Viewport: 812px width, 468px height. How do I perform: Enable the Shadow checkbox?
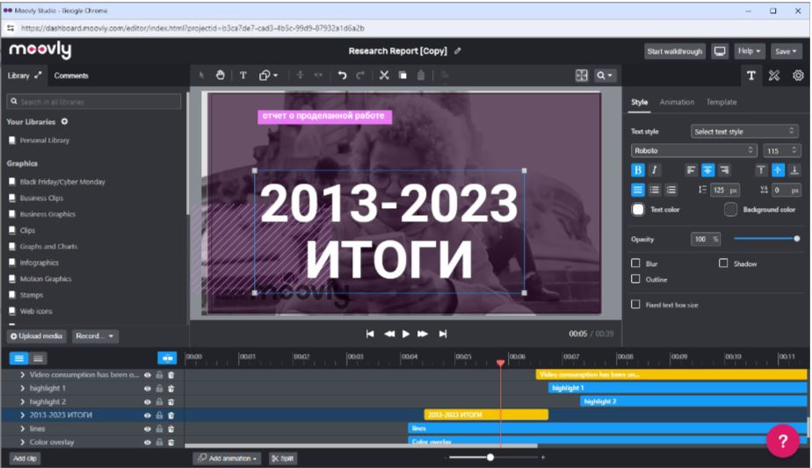pyautogui.click(x=723, y=263)
